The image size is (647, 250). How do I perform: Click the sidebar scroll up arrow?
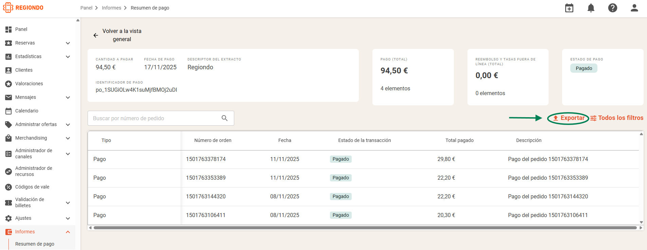click(x=78, y=20)
